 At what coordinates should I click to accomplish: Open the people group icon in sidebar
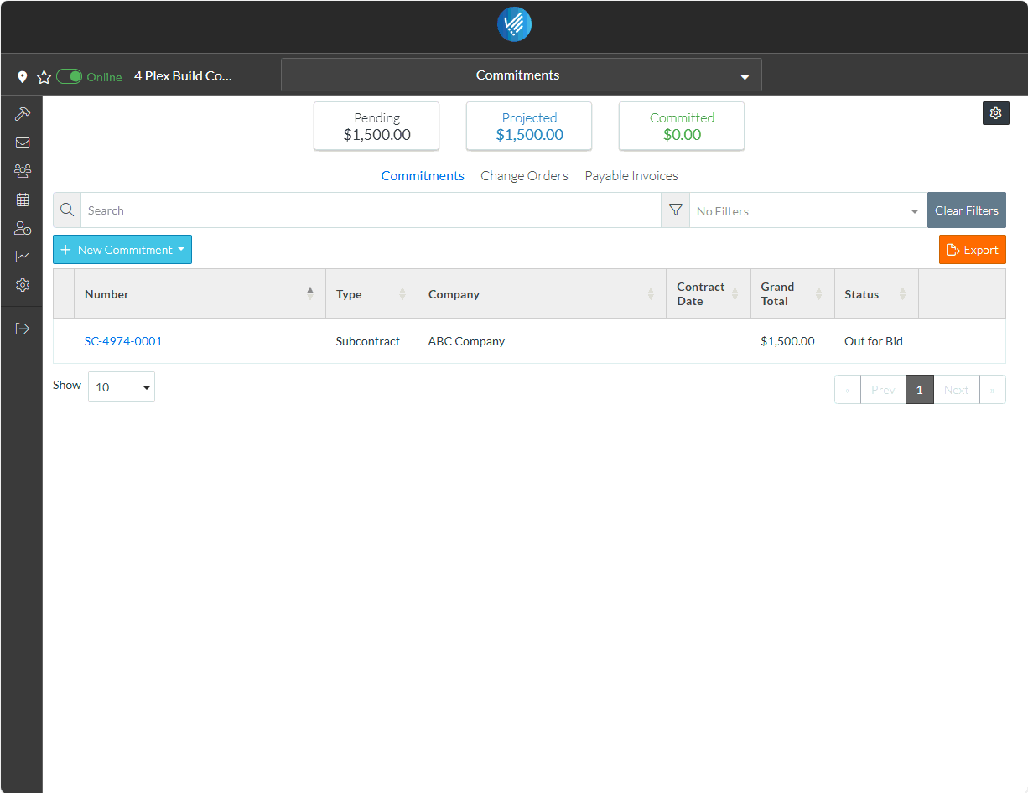pos(23,171)
